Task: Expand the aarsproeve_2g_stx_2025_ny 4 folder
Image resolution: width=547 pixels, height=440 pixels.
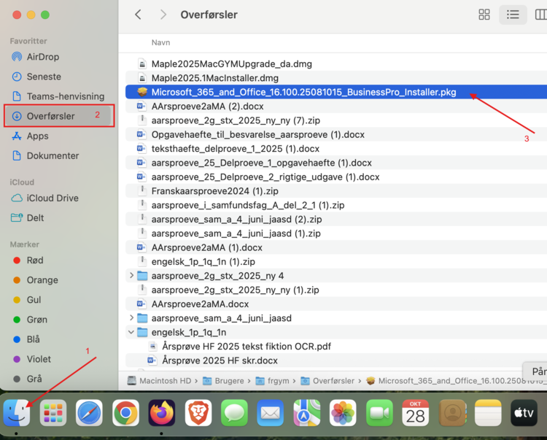Action: tap(131, 276)
